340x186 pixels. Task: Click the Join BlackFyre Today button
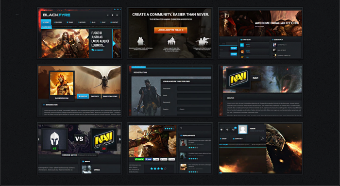point(170,30)
